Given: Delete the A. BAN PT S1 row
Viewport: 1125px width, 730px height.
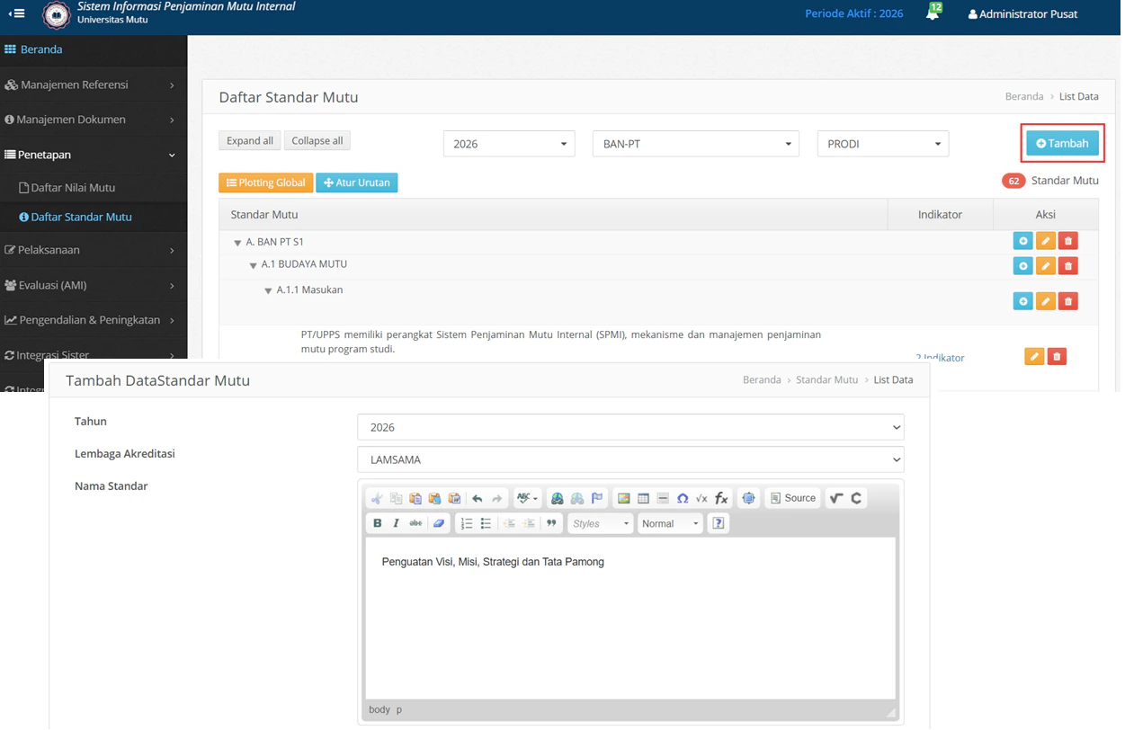Looking at the screenshot, I should point(1067,241).
